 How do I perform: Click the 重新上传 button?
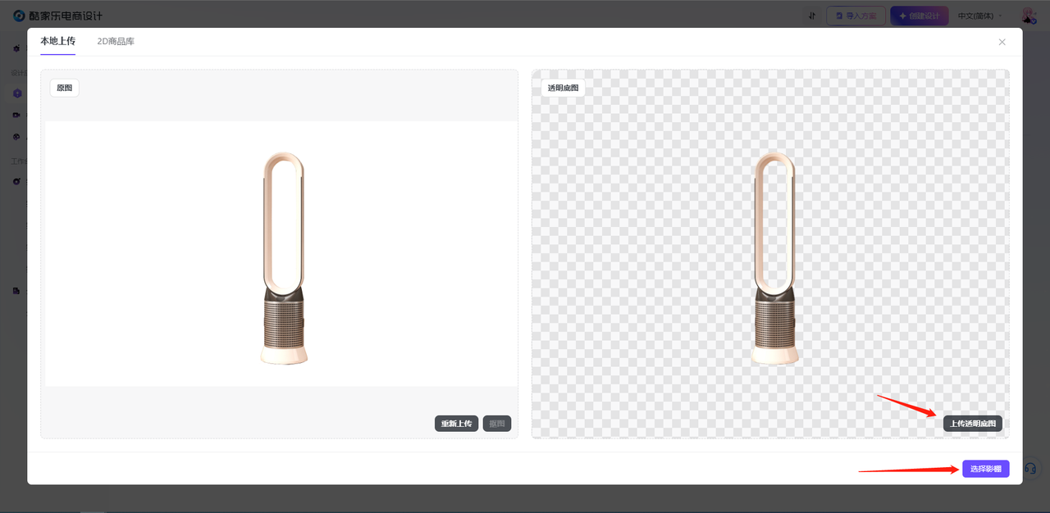click(456, 424)
